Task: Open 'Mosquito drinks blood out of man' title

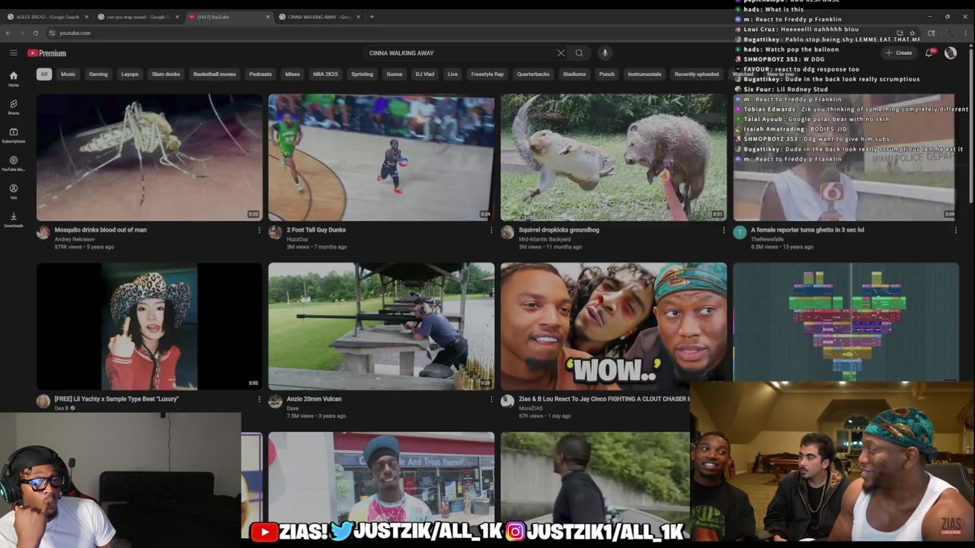Action: [101, 230]
